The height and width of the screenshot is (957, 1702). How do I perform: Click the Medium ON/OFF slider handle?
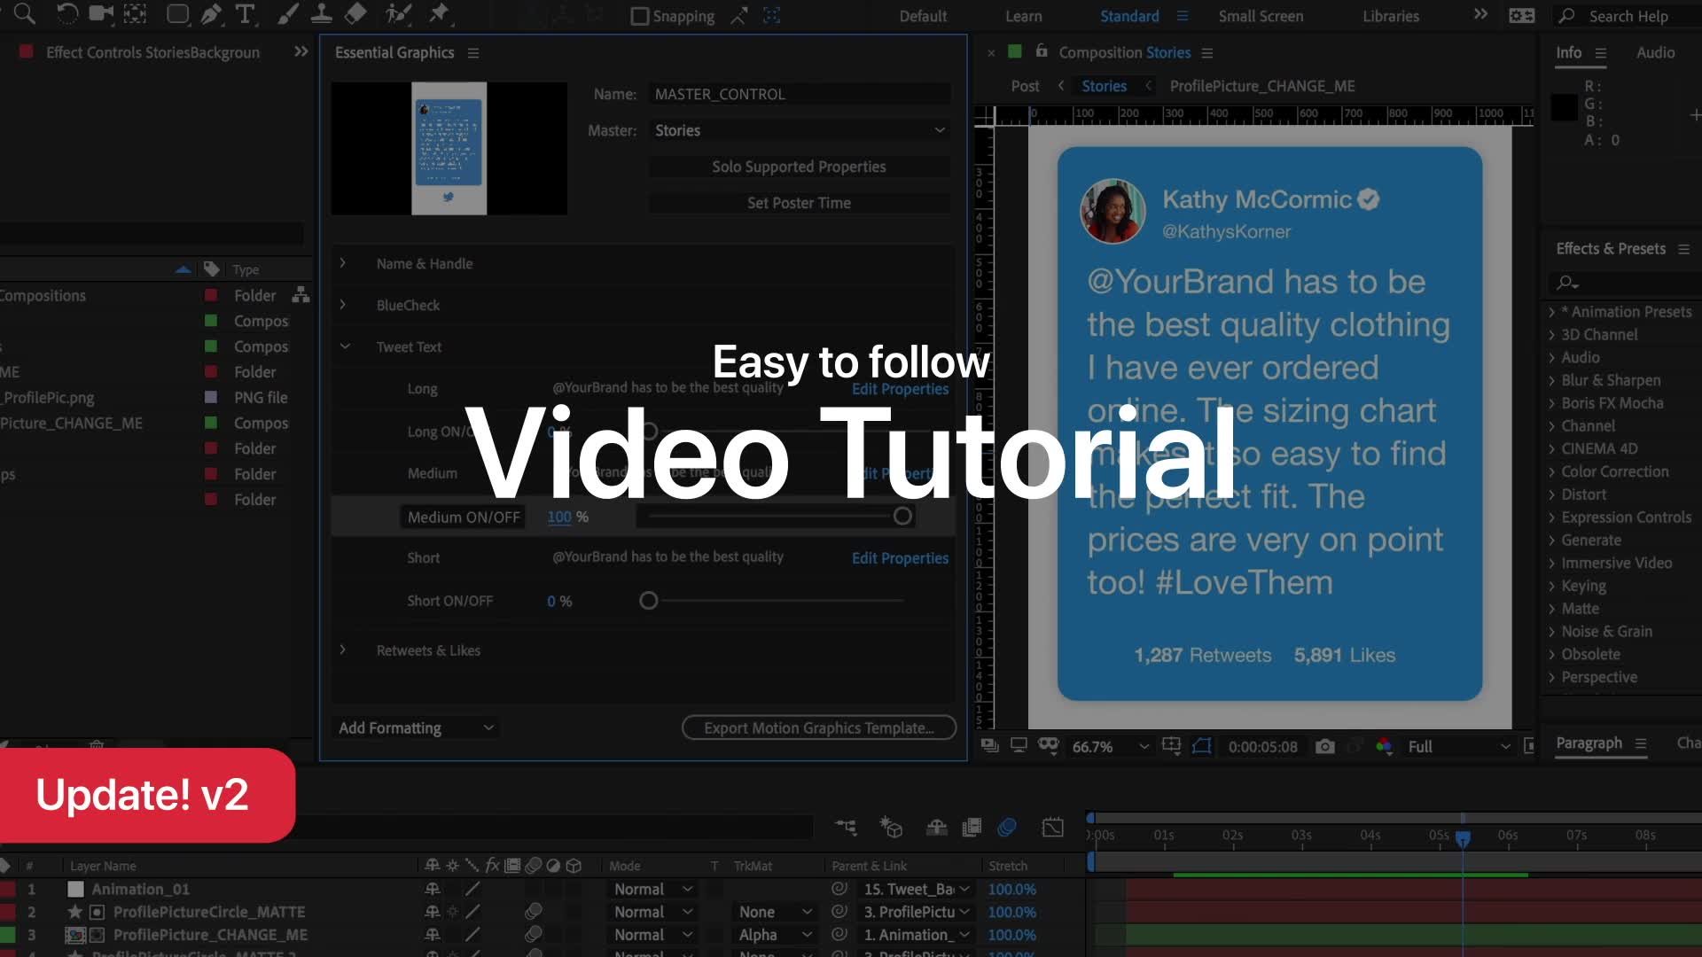tap(902, 517)
